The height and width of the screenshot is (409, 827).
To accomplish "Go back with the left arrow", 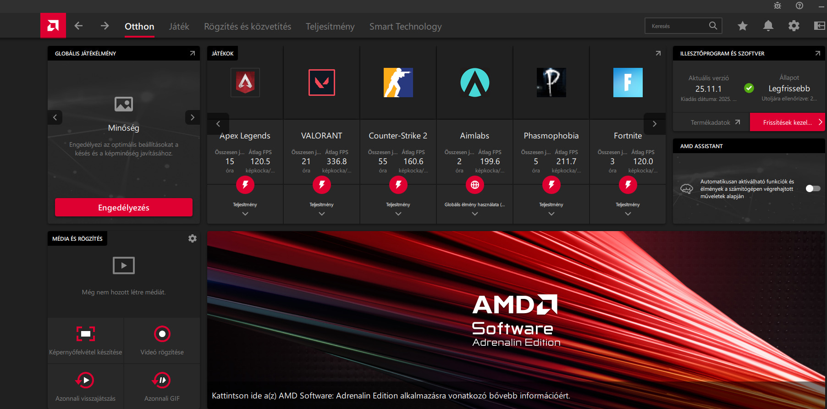I will pyautogui.click(x=79, y=26).
